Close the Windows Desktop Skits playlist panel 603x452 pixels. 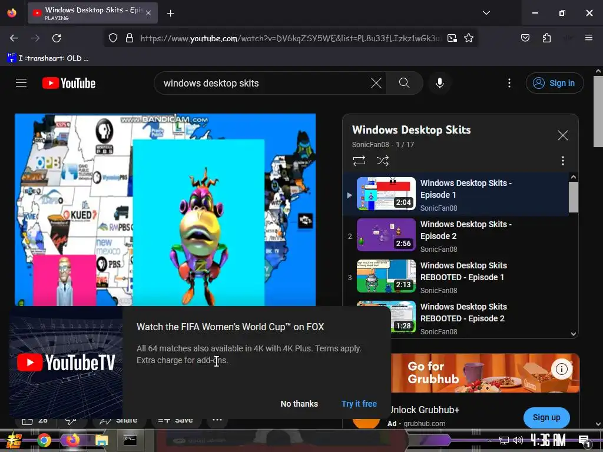click(562, 135)
